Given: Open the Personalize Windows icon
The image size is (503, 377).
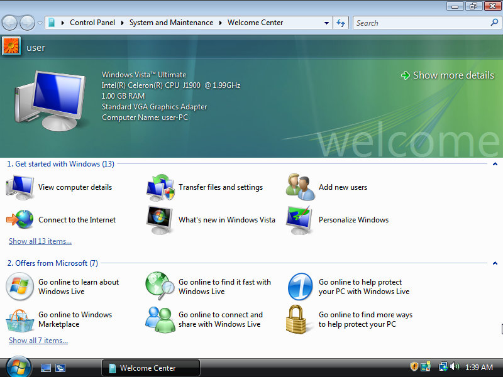Looking at the screenshot, I should point(300,220).
